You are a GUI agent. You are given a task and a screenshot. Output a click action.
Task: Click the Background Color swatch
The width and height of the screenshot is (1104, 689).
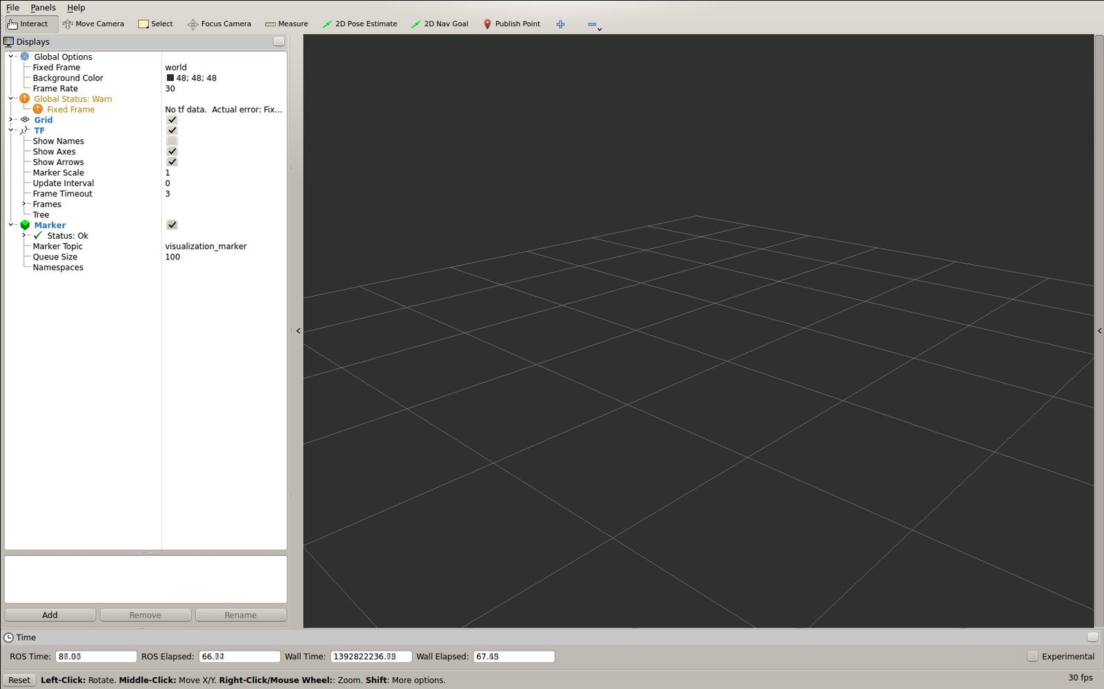click(170, 78)
